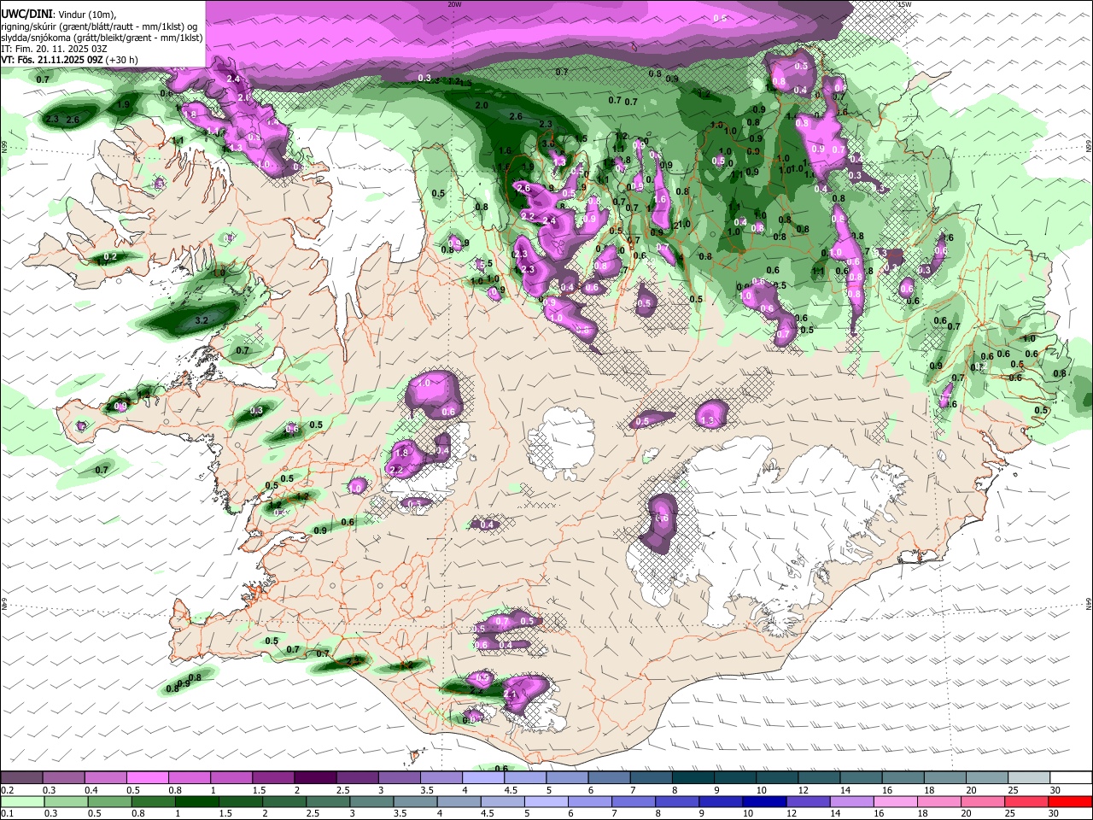This screenshot has width=1093, height=820.
Task: Click the snow scale swatch between 8 and 9
Action: click(x=693, y=777)
